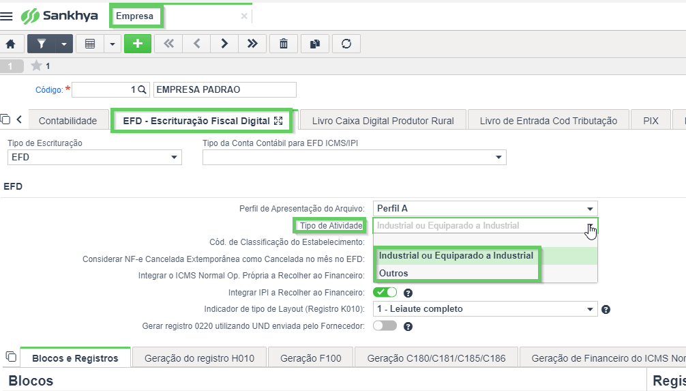Image resolution: width=686 pixels, height=391 pixels.
Task: Open tab list icon beside Contabilidade
Action: (x=5, y=119)
